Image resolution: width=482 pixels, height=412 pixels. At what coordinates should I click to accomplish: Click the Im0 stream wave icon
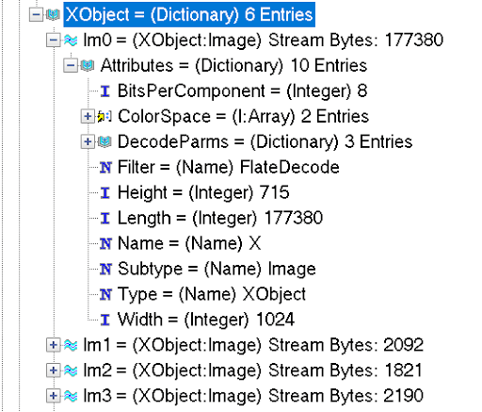click(71, 40)
